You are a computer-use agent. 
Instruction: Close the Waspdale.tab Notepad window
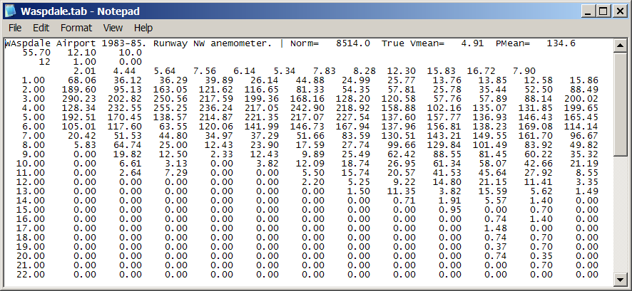(618, 11)
